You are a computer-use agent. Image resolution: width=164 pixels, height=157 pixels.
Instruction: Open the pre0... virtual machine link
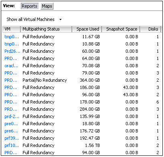11,124
